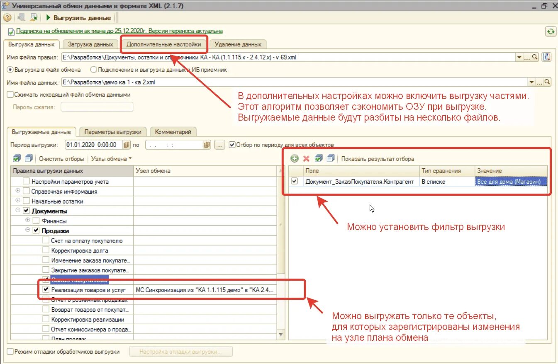Image resolution: width=558 pixels, height=364 pixels.
Task: Check the Финансы checkbox
Action: coord(36,221)
